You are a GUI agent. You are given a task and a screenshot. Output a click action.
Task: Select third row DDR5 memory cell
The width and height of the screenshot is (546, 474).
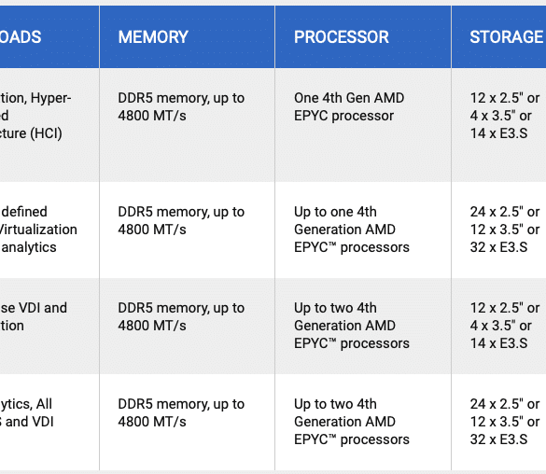coord(187,326)
